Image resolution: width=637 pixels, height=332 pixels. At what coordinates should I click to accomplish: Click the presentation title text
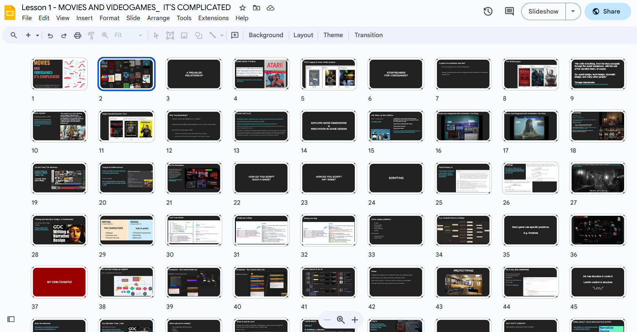click(x=126, y=7)
